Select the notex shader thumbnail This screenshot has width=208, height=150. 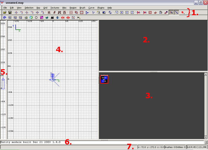pyautogui.click(x=104, y=79)
